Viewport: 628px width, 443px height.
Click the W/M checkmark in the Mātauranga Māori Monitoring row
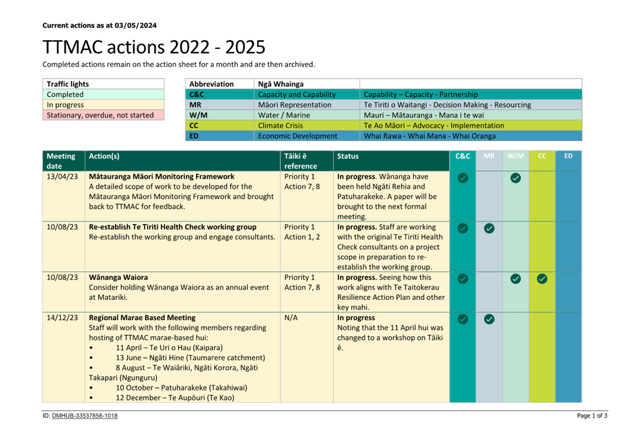515,178
